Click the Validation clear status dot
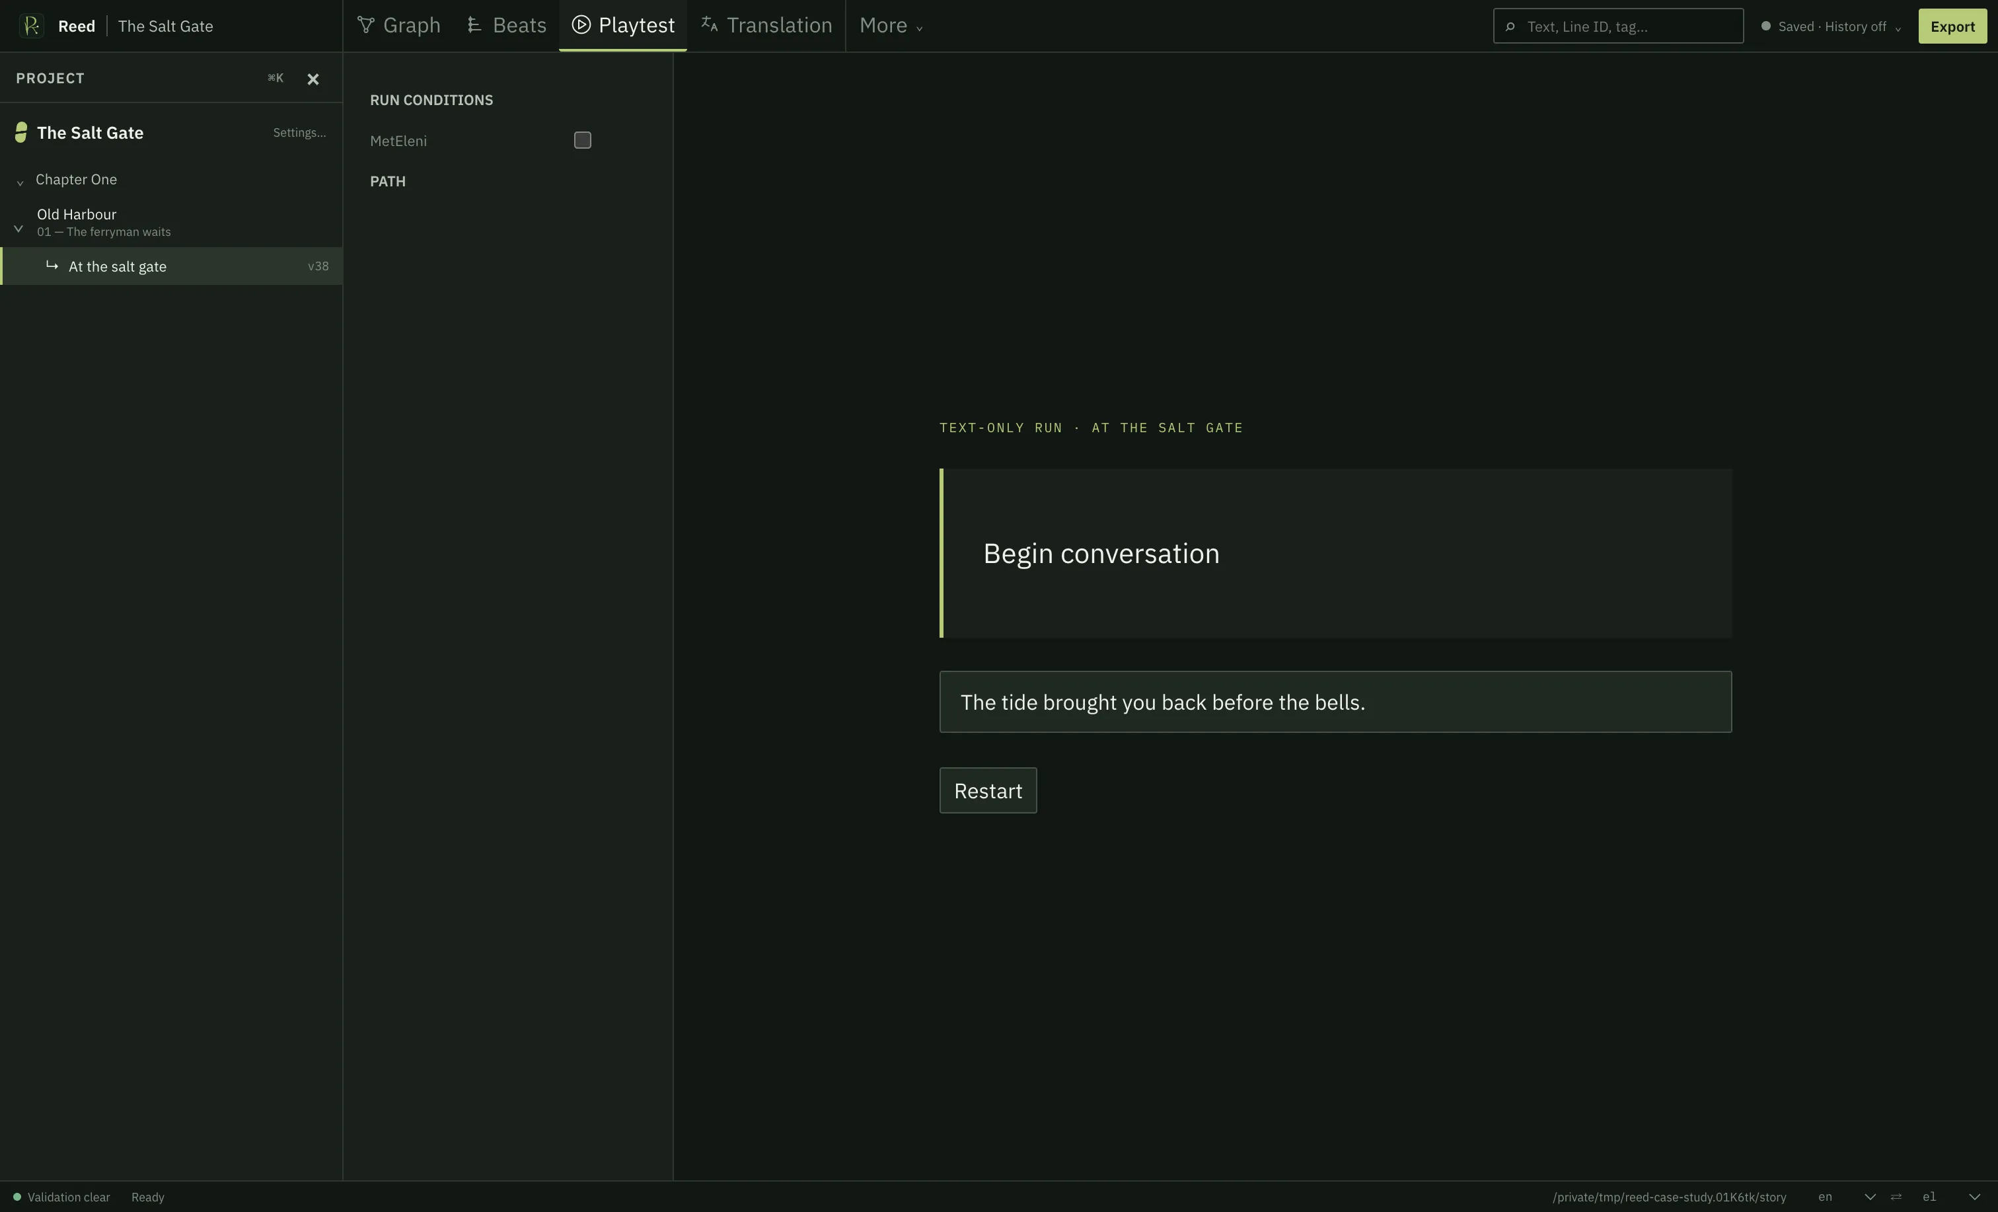 tap(17, 1197)
